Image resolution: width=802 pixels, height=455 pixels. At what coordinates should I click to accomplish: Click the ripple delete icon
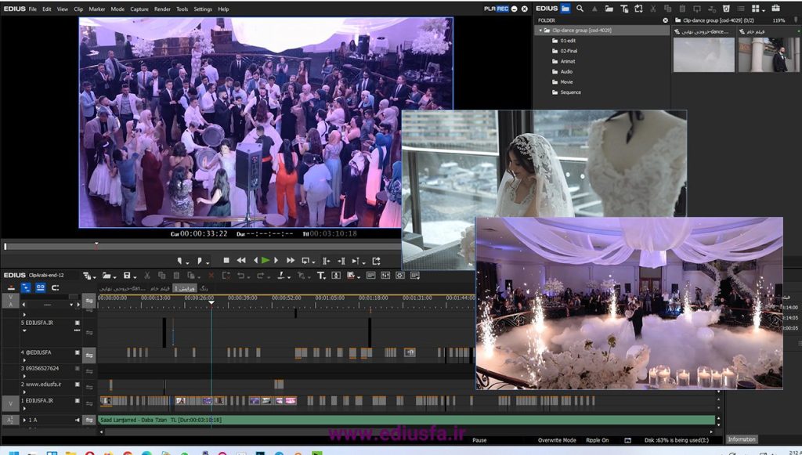(226, 275)
